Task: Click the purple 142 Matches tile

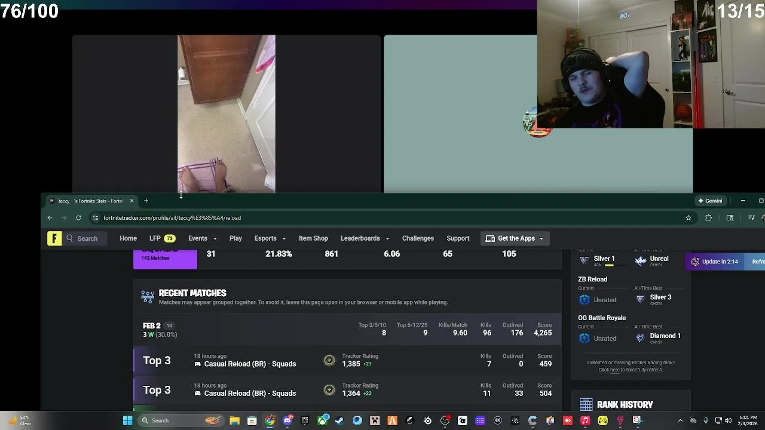Action: pos(165,258)
